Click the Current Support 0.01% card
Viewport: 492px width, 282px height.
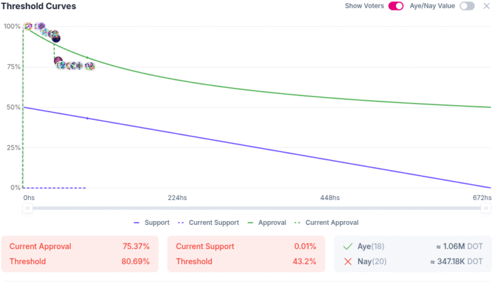point(246,254)
